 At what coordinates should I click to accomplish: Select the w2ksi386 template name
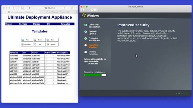[x=14, y=55]
